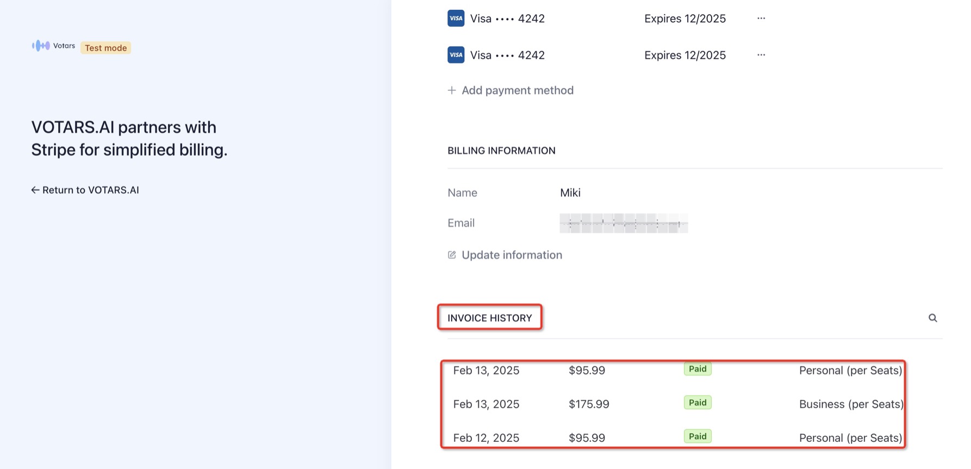
Task: Click Add payment method
Action: pos(511,90)
